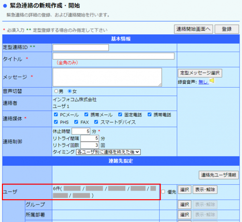Open the タイミング dropdown

[x=108, y=152]
